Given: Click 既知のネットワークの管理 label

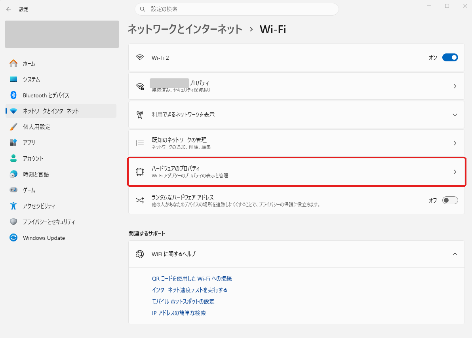Looking at the screenshot, I should [x=179, y=140].
